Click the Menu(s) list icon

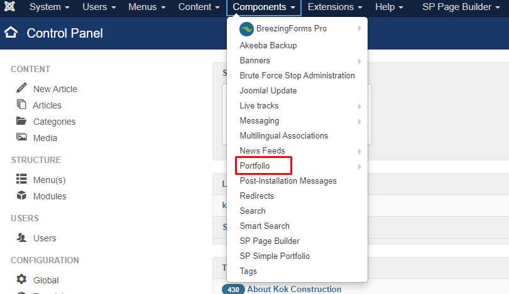click(x=21, y=179)
